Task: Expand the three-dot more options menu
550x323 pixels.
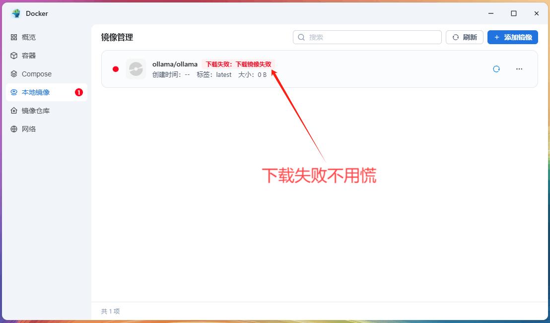Action: tap(519, 69)
